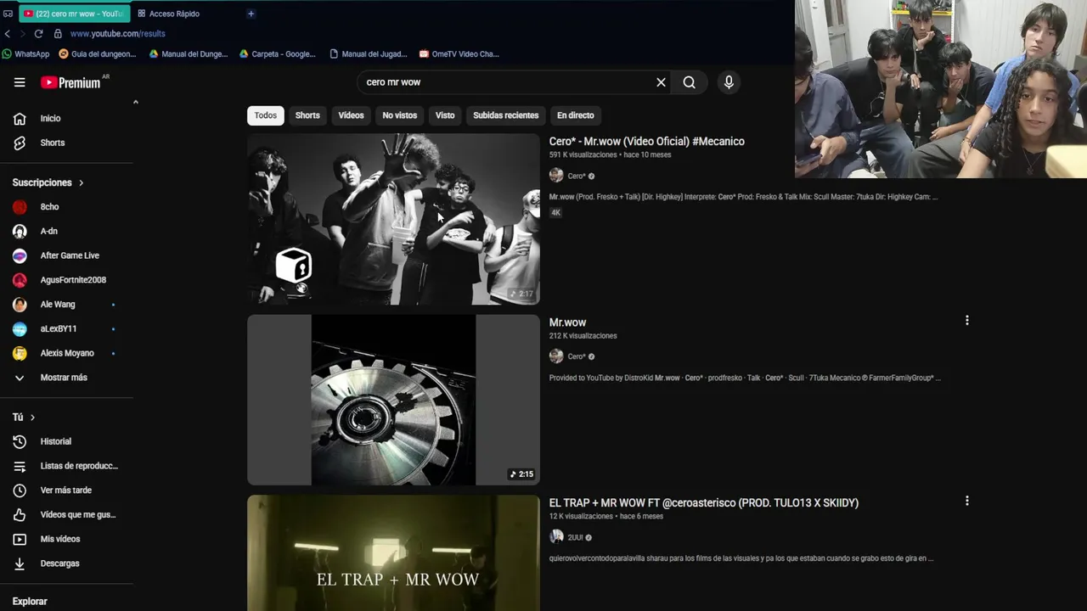Open EL TRAP + MR WOW thumbnail
1087x611 pixels.
tap(393, 553)
